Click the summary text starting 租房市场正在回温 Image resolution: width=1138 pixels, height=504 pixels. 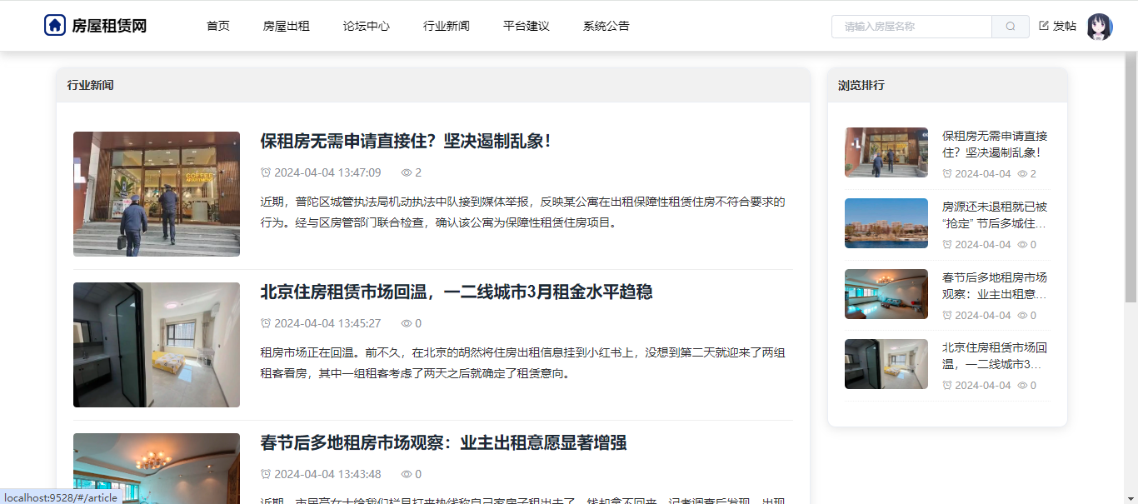(522, 363)
